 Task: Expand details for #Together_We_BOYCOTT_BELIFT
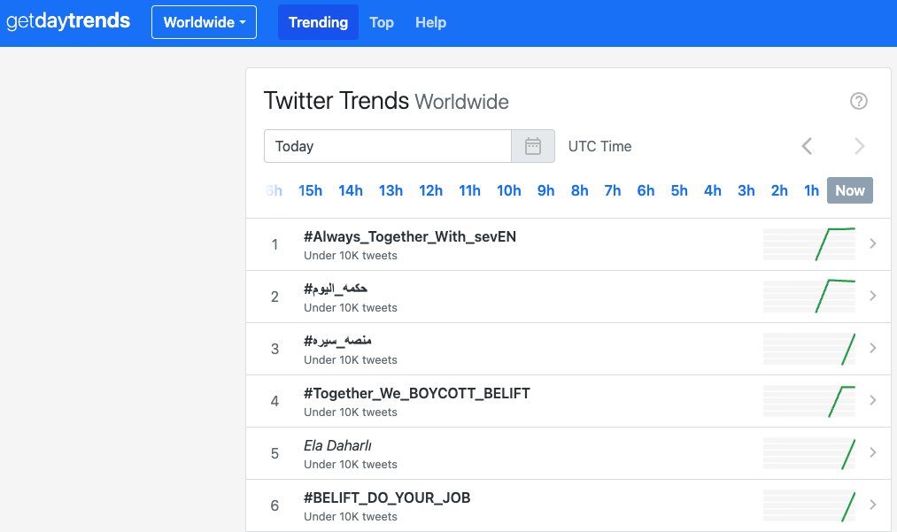pos(872,400)
